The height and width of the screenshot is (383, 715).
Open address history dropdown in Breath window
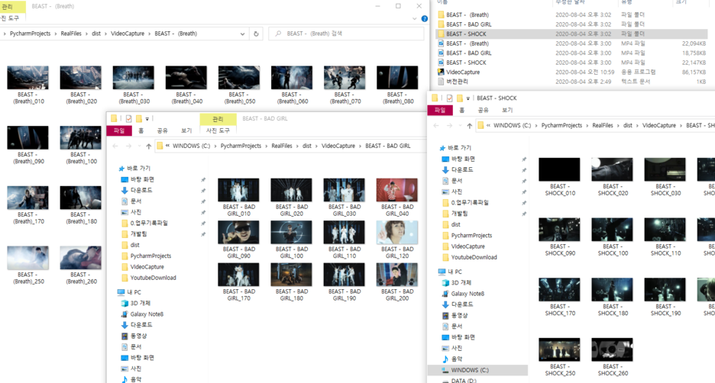coord(242,34)
